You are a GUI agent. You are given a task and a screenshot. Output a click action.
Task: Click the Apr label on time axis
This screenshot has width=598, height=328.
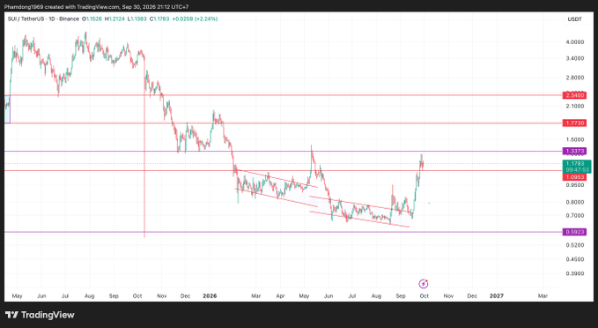pyautogui.click(x=280, y=296)
